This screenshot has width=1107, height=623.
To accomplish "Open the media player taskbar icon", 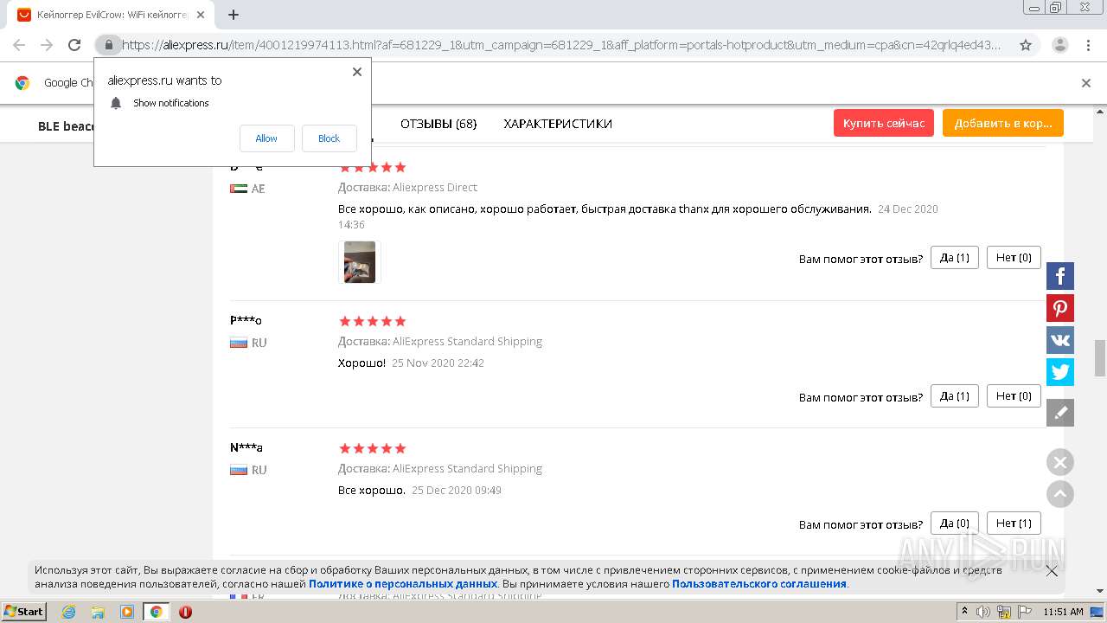I will click(x=127, y=612).
